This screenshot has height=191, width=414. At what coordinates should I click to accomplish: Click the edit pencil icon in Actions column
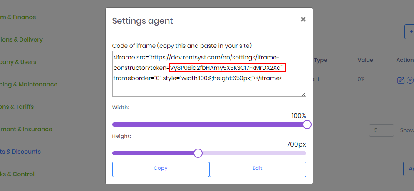[x=401, y=81]
